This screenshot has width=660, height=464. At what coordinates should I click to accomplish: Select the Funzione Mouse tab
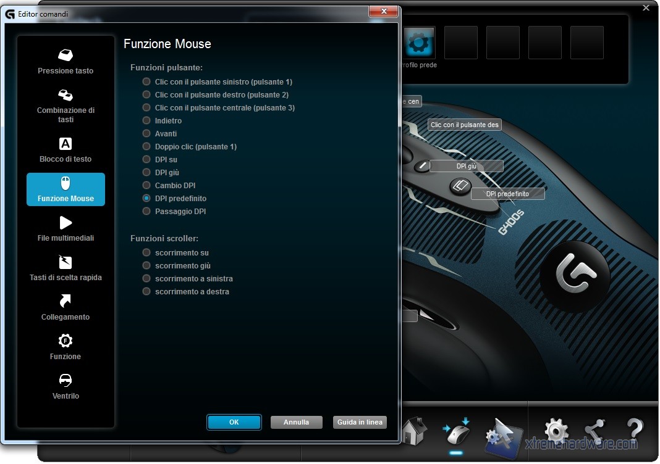pos(66,189)
